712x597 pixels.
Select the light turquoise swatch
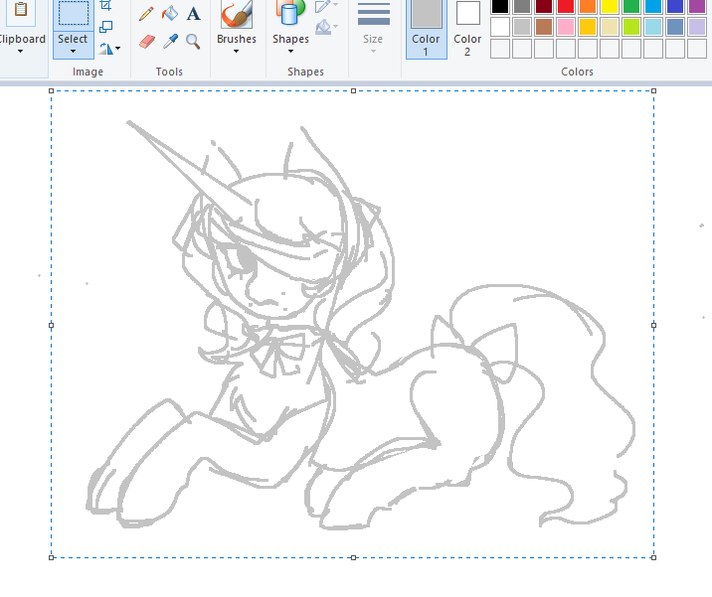point(653,27)
